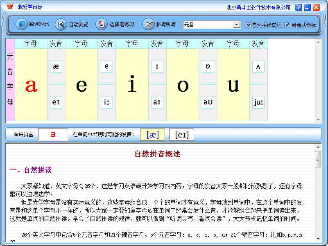Open help using the question mark icon
328x246 pixels.
coord(299,7)
